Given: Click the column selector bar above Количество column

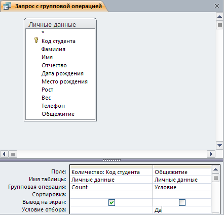Looking at the screenshot, I should [111, 166].
